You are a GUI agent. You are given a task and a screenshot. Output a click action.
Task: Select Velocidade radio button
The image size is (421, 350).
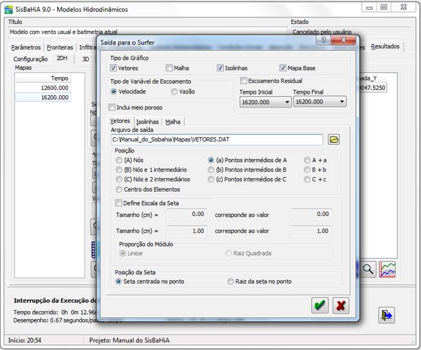click(113, 91)
